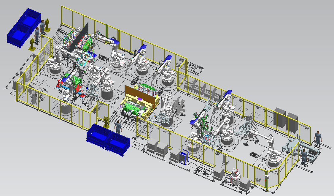This screenshot has width=334, height=196.
Task: Select the small white box on lower-right fence post
Action: (x=266, y=177)
